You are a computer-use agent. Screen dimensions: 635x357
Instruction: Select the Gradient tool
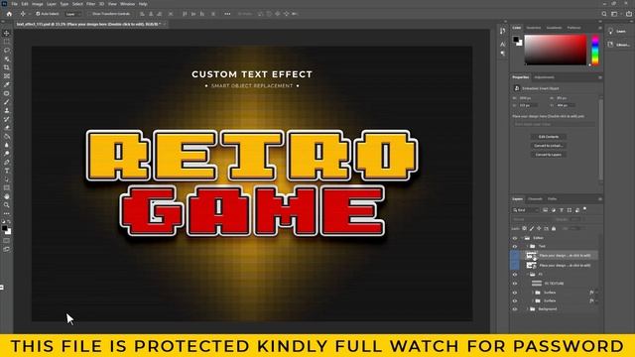pos(7,136)
